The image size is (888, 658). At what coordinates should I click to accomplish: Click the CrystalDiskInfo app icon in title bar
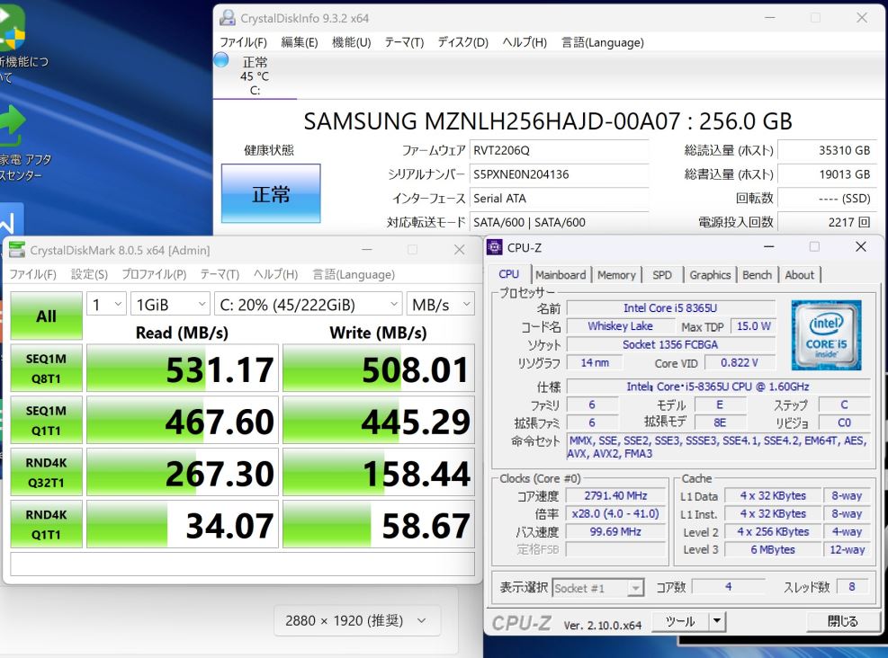(228, 18)
